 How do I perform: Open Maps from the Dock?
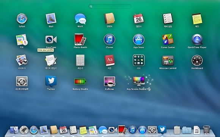93,130
